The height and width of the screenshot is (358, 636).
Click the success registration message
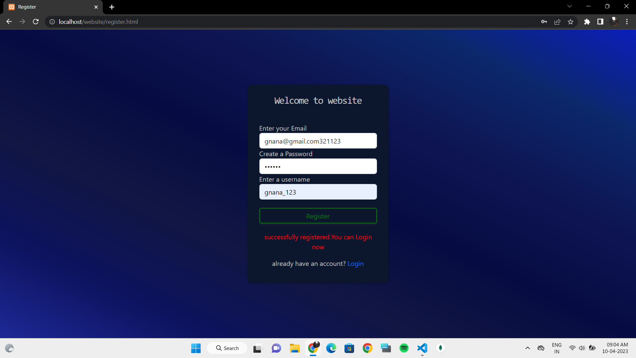[318, 242]
